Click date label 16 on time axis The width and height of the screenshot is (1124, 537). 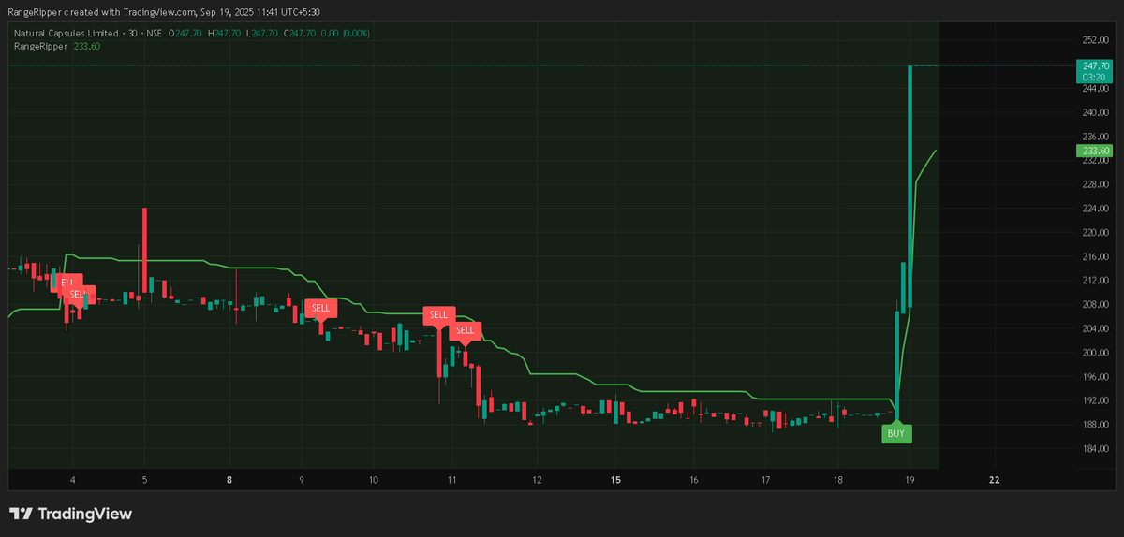[x=693, y=480]
